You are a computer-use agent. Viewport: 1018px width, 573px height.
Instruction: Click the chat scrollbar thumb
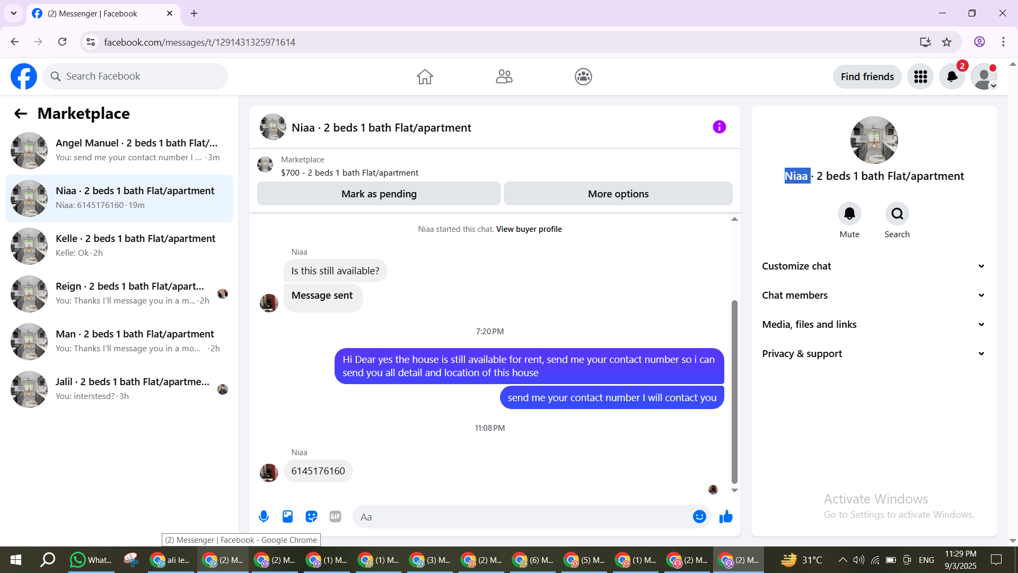coord(734,392)
